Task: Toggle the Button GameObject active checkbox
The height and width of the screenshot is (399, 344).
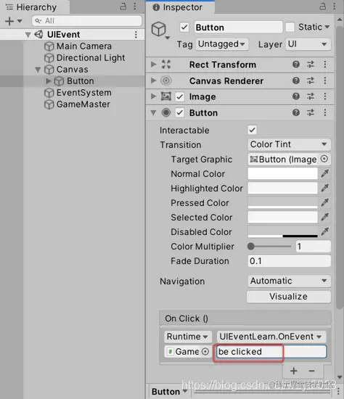Action: (184, 27)
